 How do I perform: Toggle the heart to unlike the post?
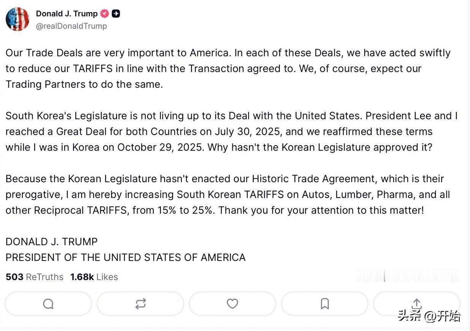click(x=232, y=304)
